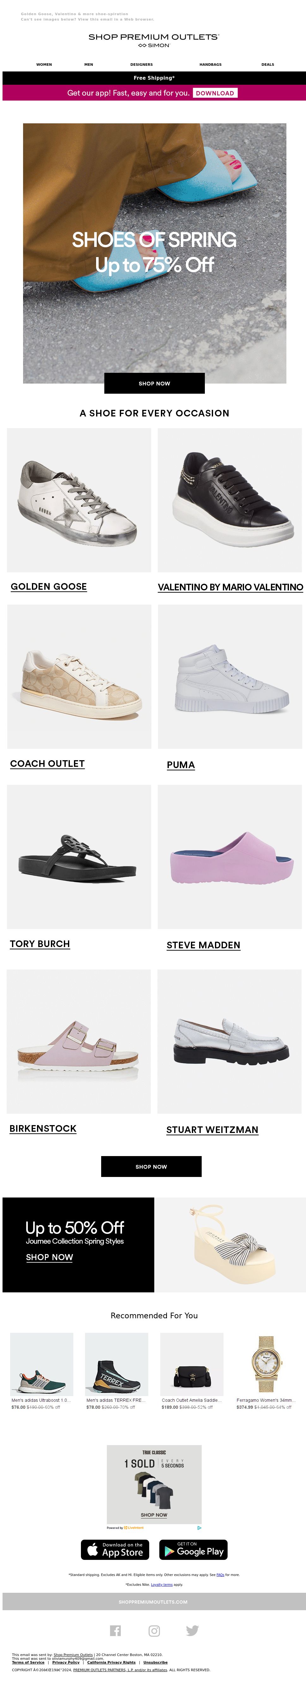Open the GOLDEN GOOSE brand link
306x1681 pixels.
click(x=49, y=586)
